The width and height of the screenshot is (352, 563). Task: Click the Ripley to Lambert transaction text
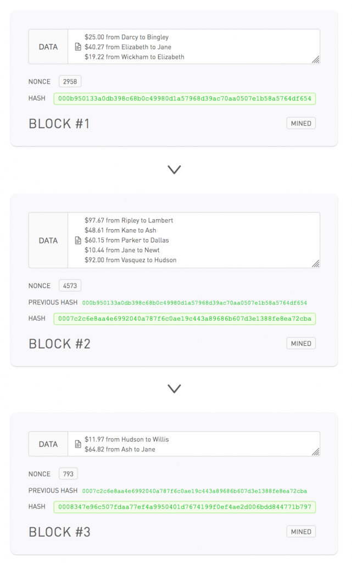128,220
